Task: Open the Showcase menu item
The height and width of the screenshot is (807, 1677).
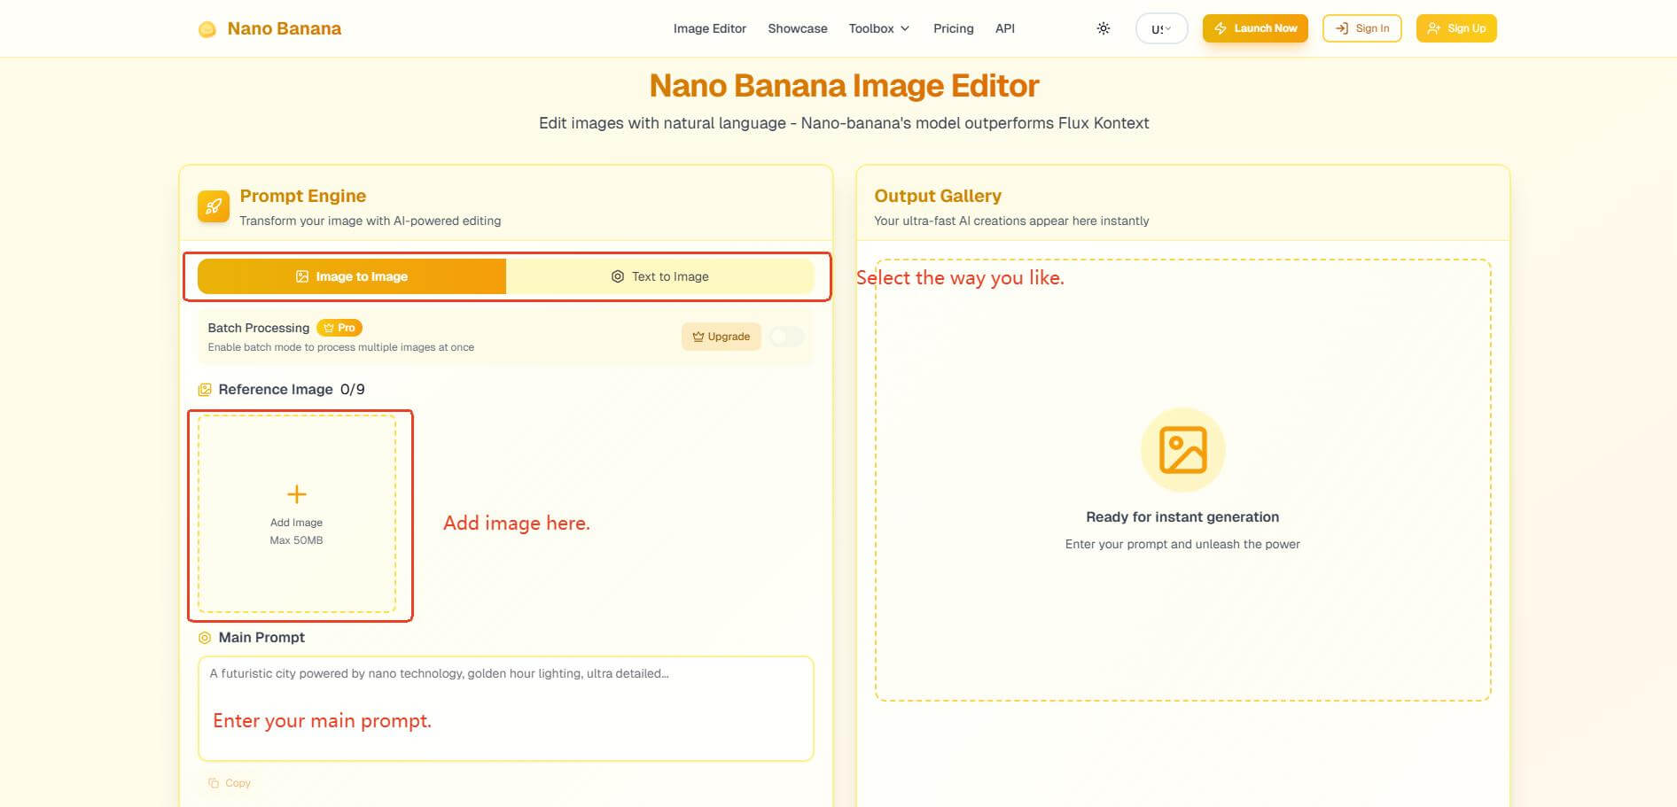Action: point(796,27)
